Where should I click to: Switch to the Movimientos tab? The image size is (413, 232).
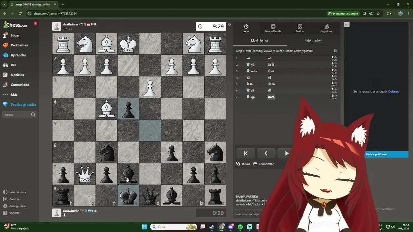tap(260, 41)
